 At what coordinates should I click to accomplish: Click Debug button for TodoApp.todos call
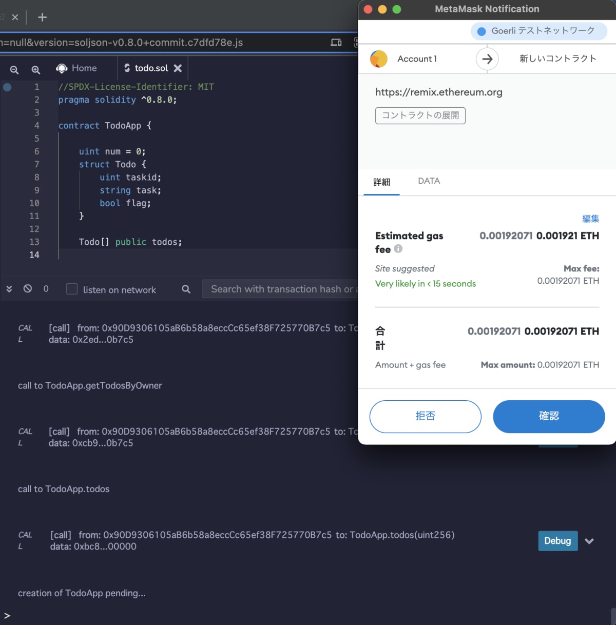click(558, 541)
